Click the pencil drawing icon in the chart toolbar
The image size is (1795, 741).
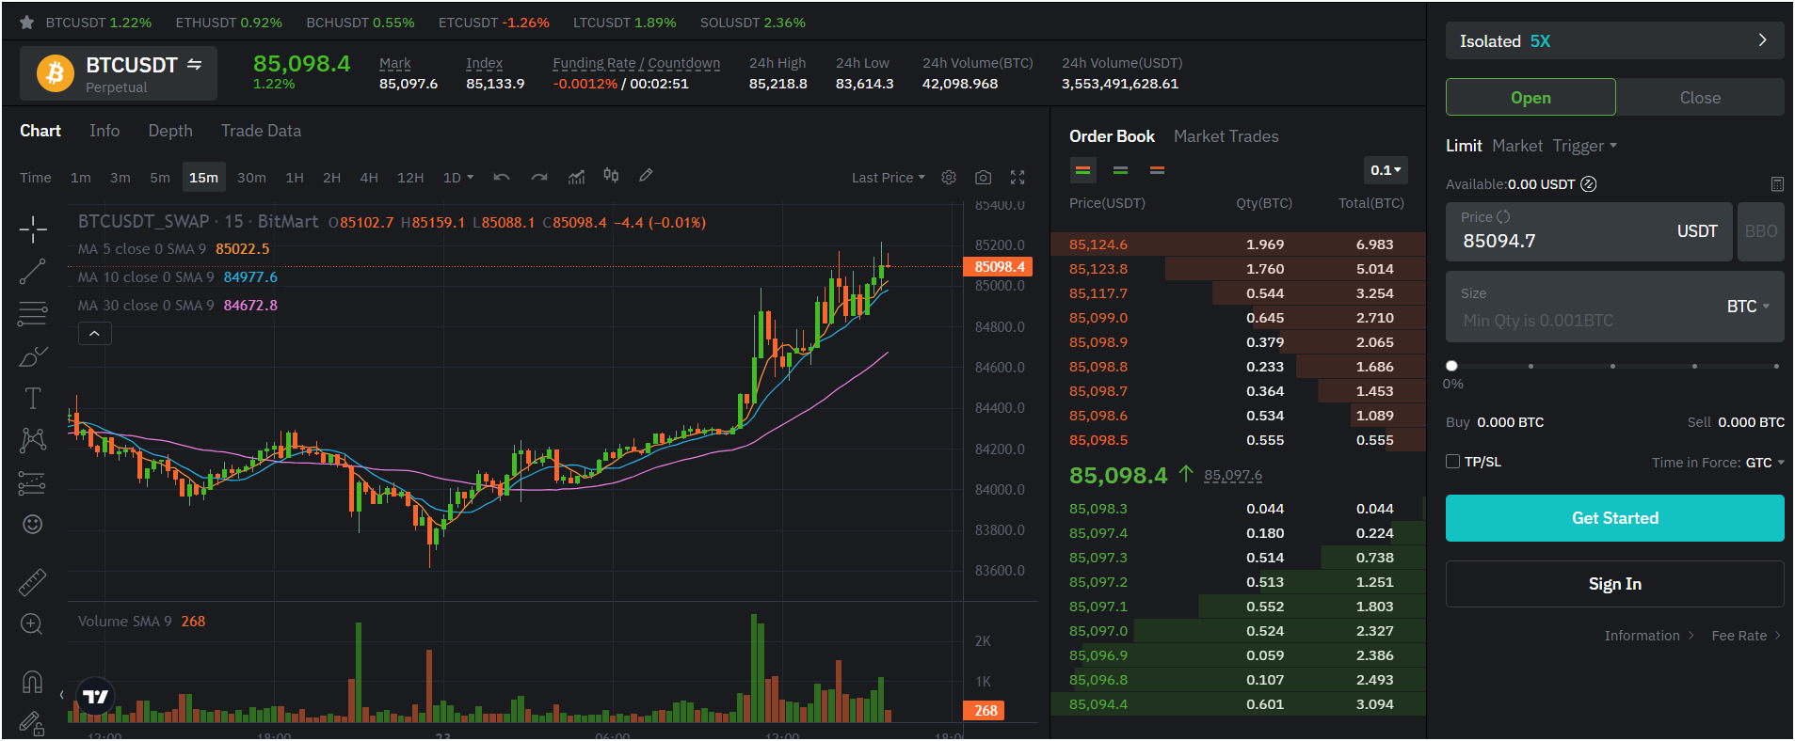[646, 176]
